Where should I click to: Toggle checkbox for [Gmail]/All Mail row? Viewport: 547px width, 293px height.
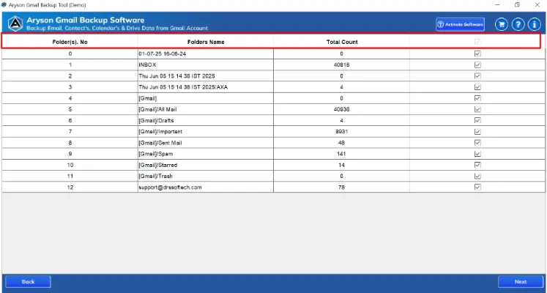click(x=477, y=109)
